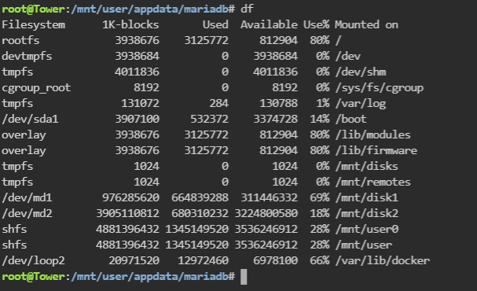
Task: Click the 'Mounted on' column header
Action: pos(366,24)
